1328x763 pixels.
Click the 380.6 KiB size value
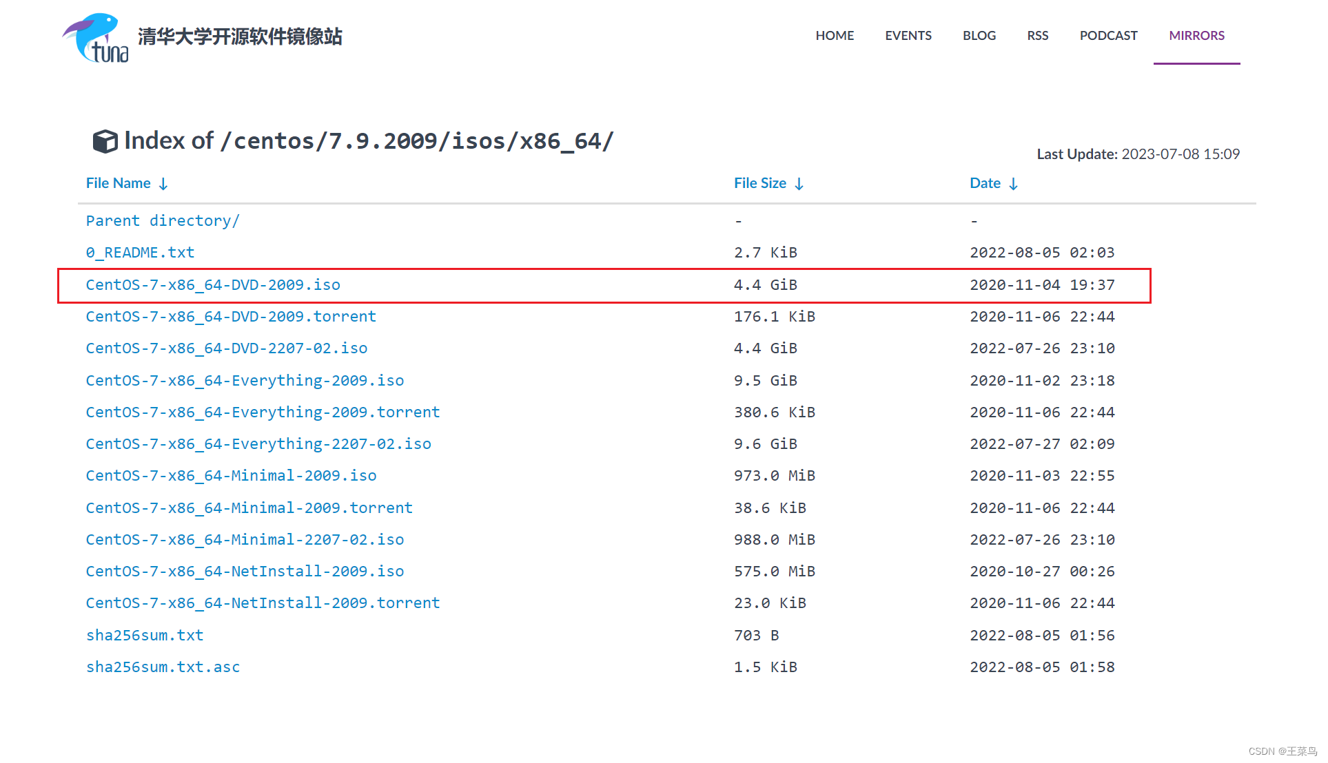tap(775, 412)
